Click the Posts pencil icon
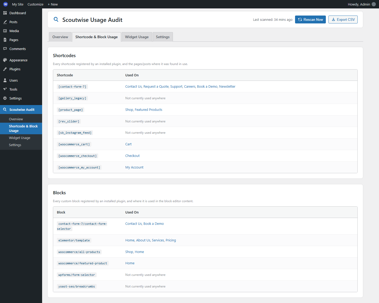The image size is (379, 303). pos(5,22)
